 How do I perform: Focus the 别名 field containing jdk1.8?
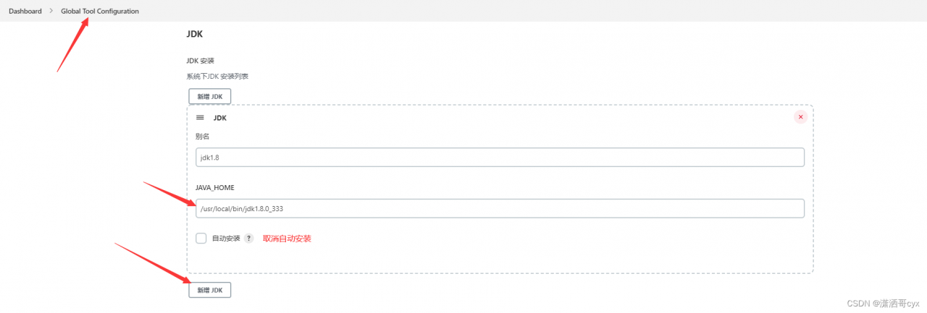[500, 158]
